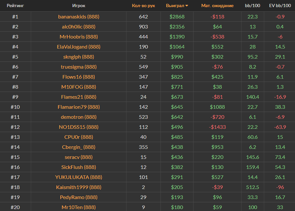The image size is (295, 211).
Task: Sort by Выиграл column header
Action: (x=175, y=6)
